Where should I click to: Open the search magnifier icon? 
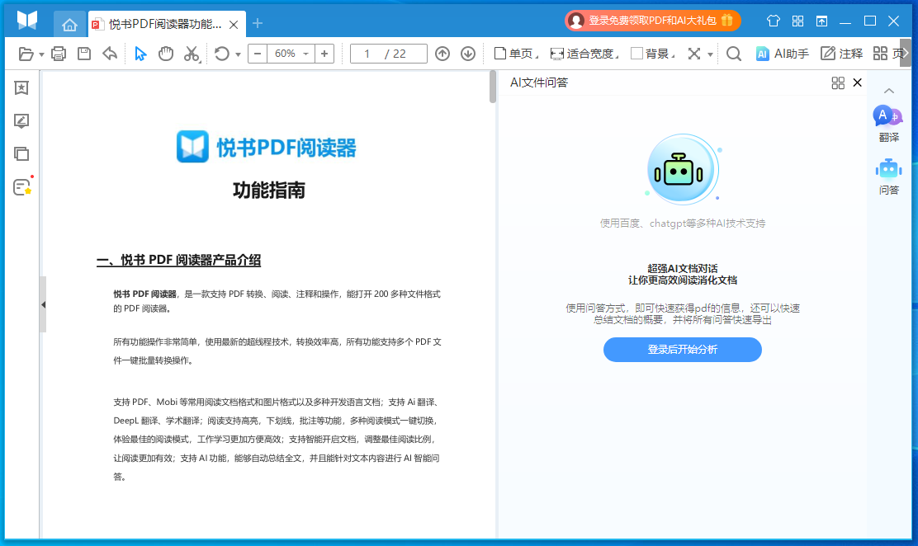click(x=733, y=54)
